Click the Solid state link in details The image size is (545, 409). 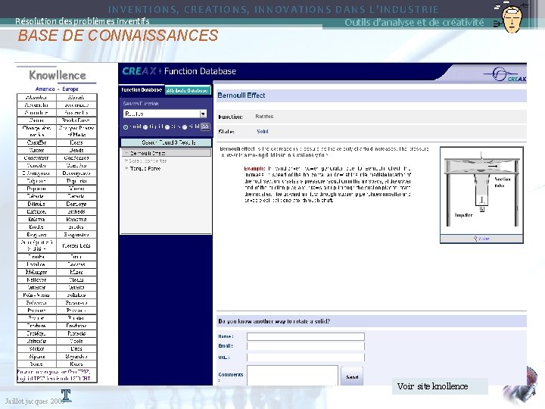click(x=263, y=132)
